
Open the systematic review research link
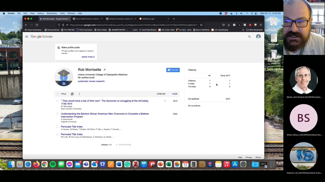pos(91,81)
